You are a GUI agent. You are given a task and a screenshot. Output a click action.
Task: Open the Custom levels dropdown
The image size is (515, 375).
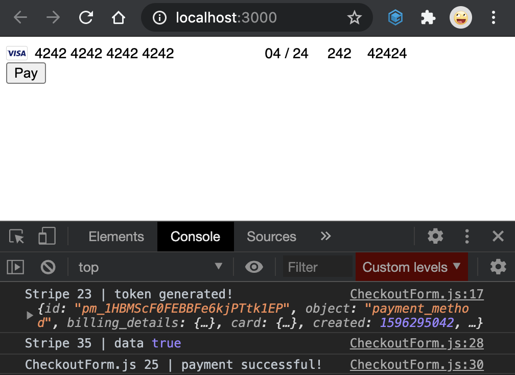411,267
